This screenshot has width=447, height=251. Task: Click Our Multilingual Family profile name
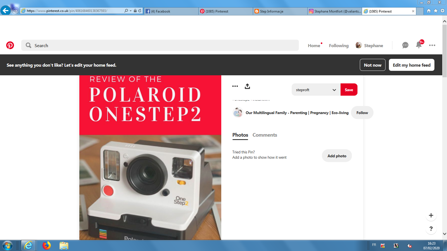coord(297,113)
